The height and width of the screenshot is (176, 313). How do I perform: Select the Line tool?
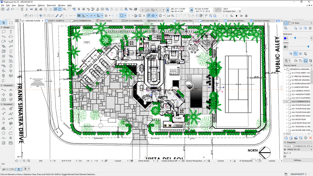tap(11, 128)
